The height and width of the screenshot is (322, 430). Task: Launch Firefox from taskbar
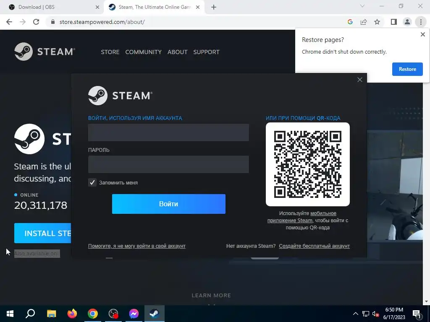coord(72,314)
